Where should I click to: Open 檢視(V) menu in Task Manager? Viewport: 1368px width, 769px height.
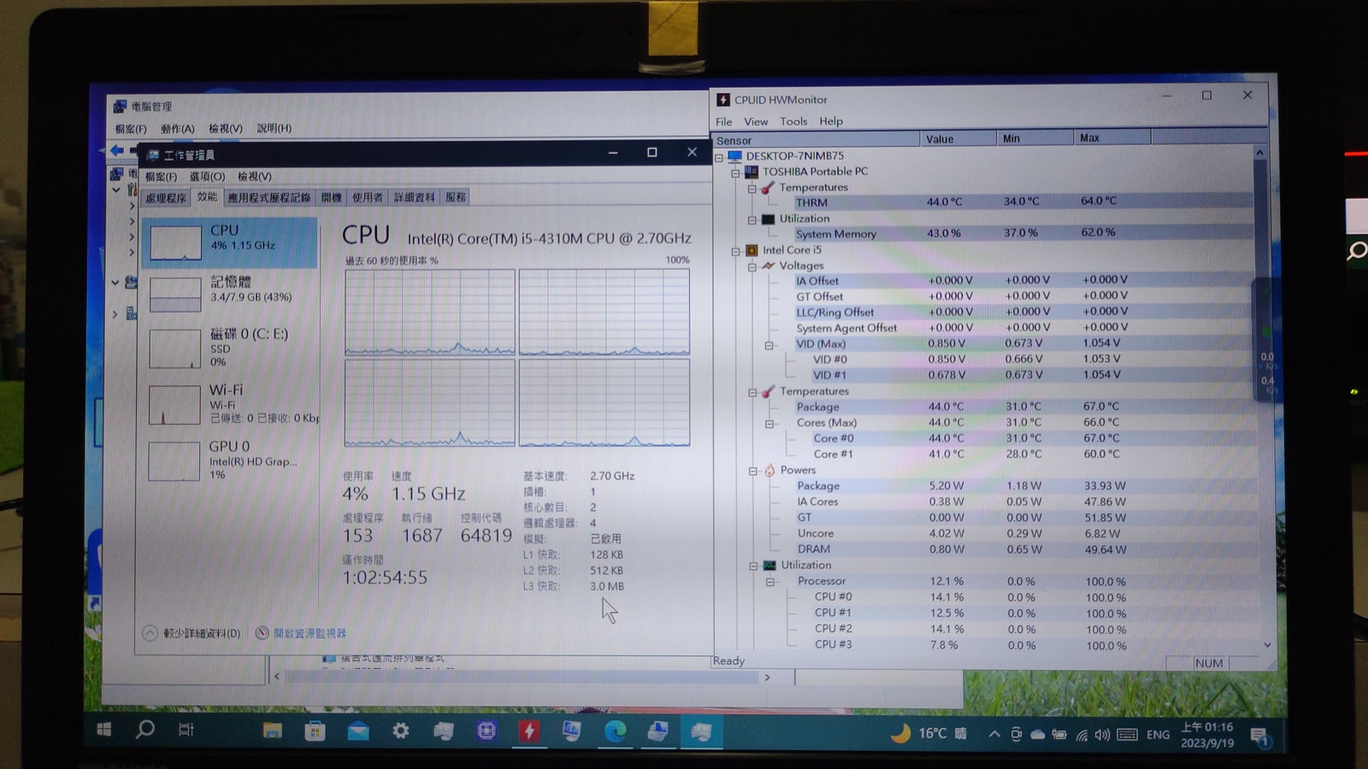point(255,176)
